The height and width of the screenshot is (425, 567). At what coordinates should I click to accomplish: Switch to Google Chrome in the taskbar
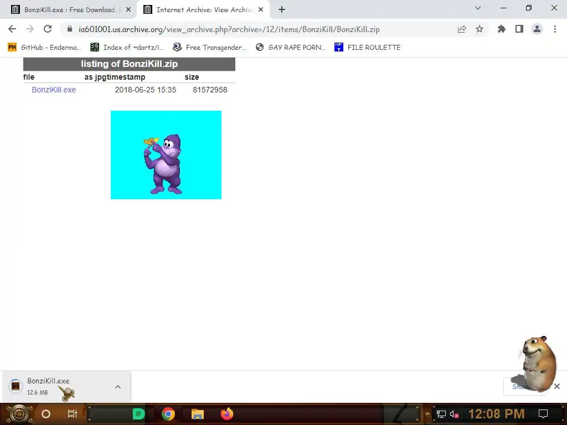(168, 414)
